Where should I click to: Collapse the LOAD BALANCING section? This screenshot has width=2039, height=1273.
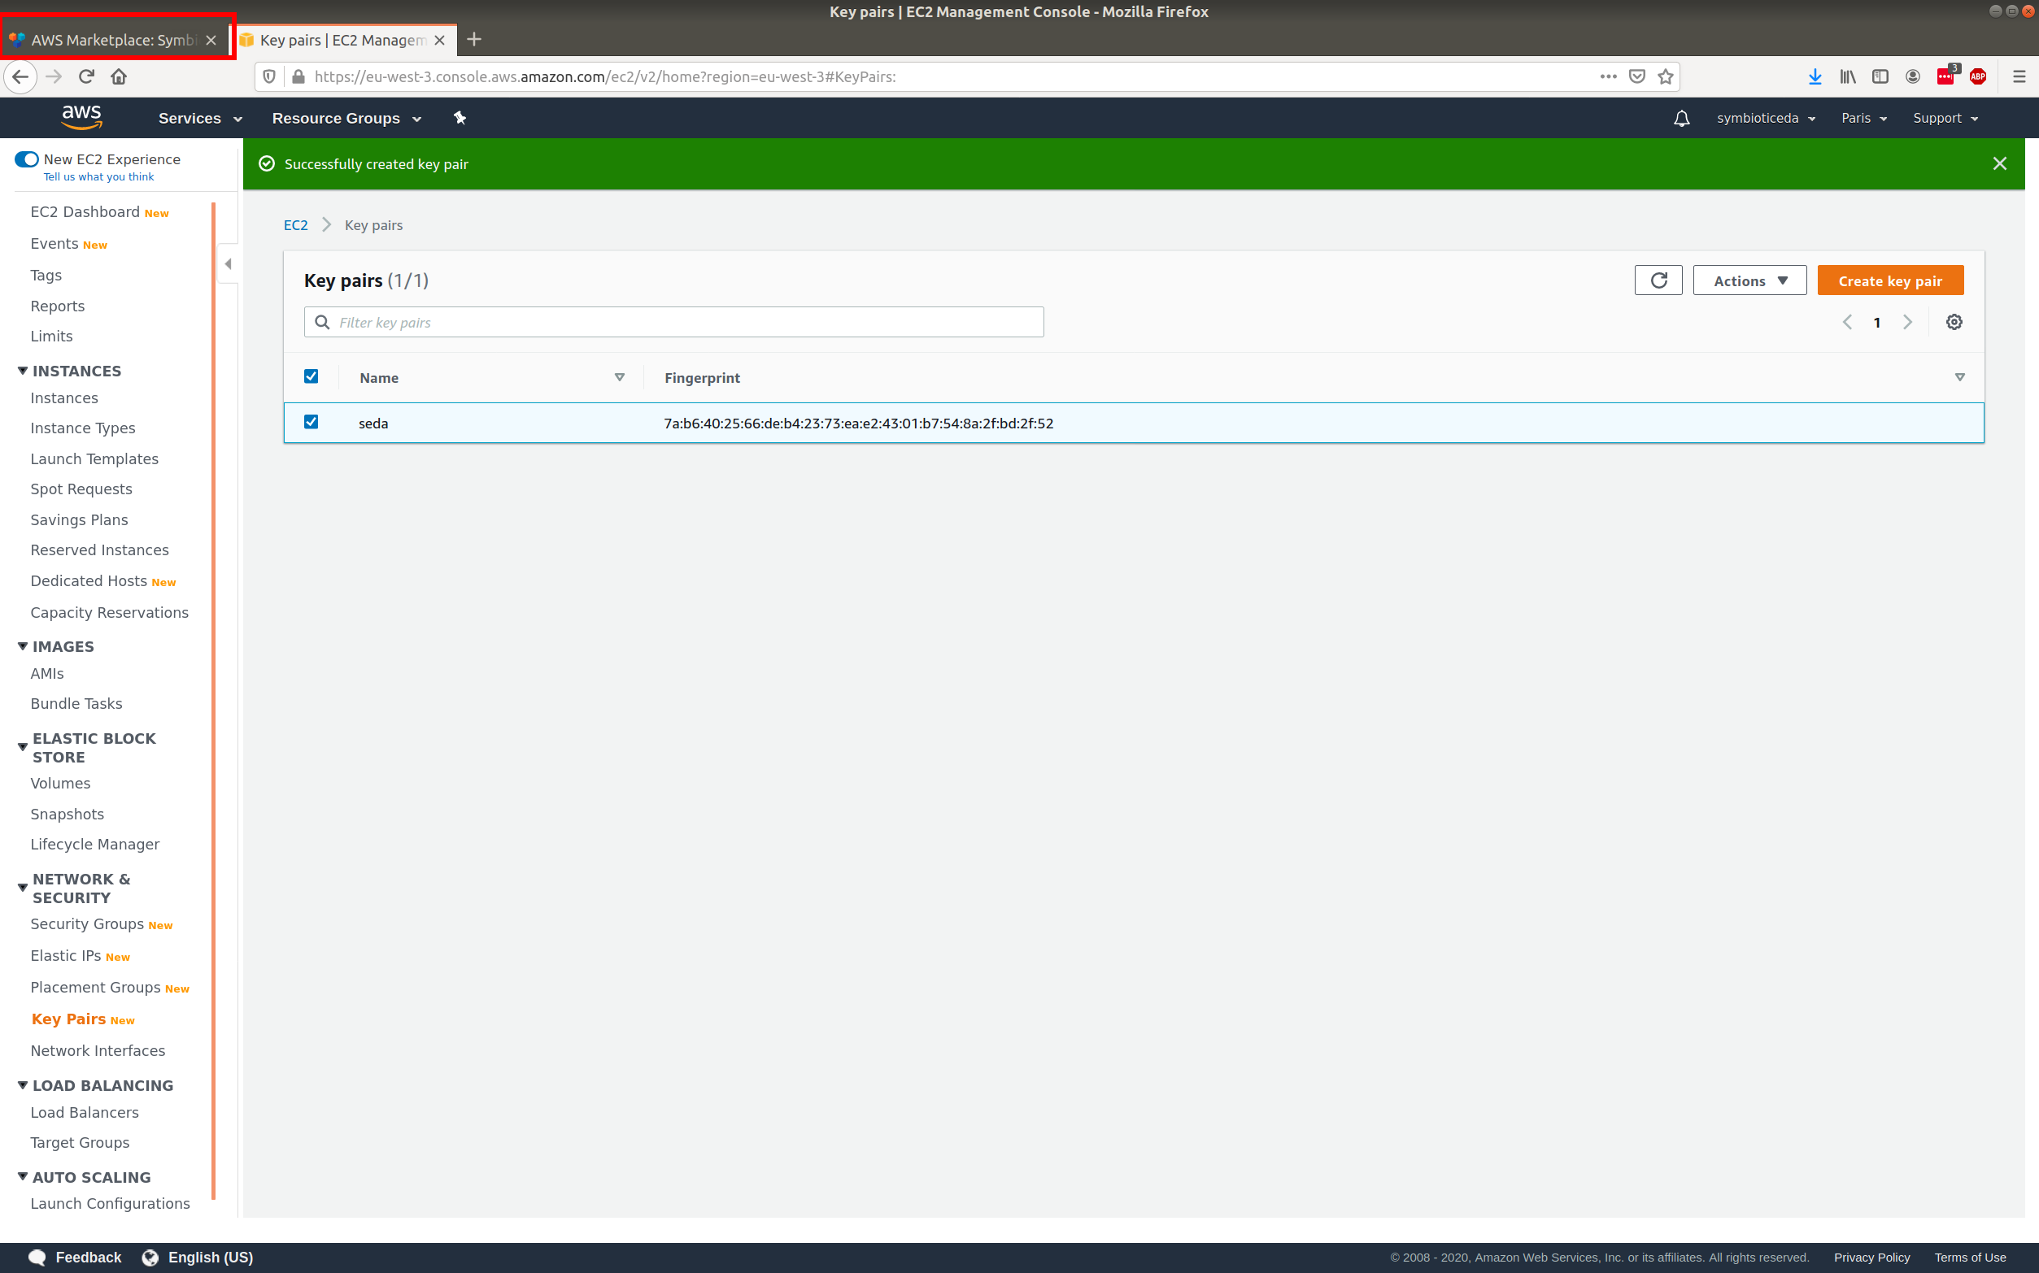pos(23,1085)
